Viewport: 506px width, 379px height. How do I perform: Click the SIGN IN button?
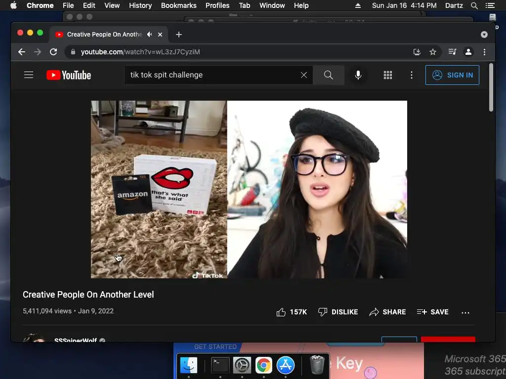point(452,75)
